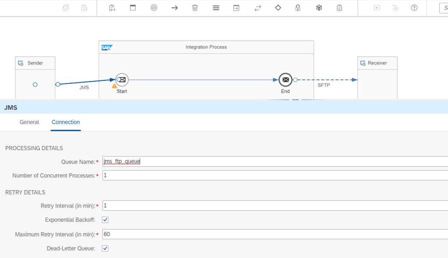This screenshot has width=448, height=258.
Task: Open the three-lines menu icon in toolbar
Action: 216,8
